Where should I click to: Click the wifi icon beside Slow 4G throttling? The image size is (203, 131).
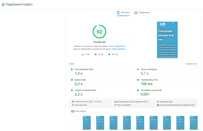click(x=115, y=105)
